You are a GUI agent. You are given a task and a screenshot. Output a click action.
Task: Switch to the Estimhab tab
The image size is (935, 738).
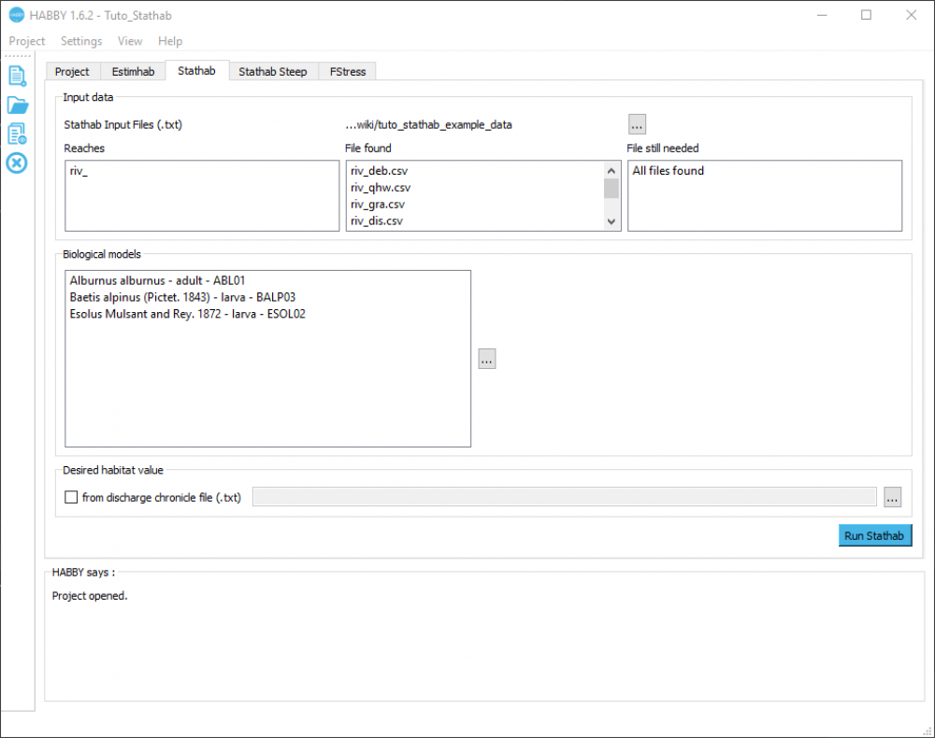click(133, 72)
